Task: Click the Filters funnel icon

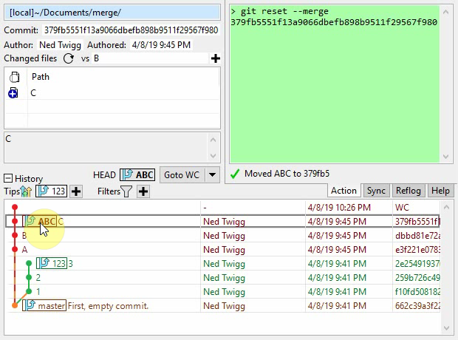Action: (126, 191)
